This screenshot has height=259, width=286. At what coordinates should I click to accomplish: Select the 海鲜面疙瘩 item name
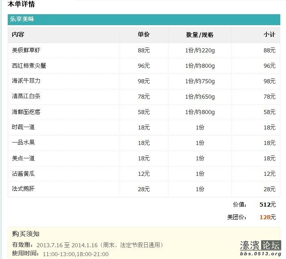coord(26,112)
